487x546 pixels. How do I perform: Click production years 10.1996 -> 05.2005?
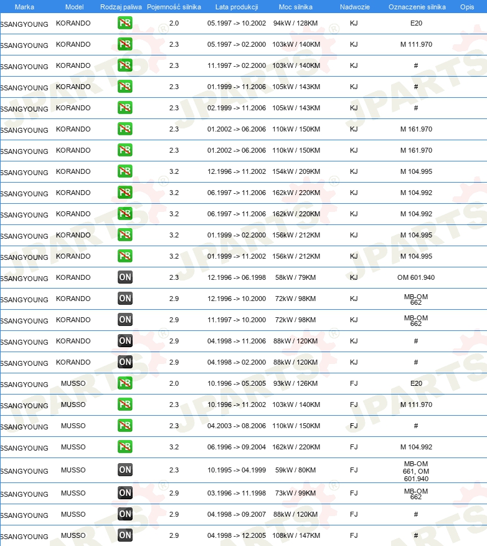pyautogui.click(x=237, y=383)
